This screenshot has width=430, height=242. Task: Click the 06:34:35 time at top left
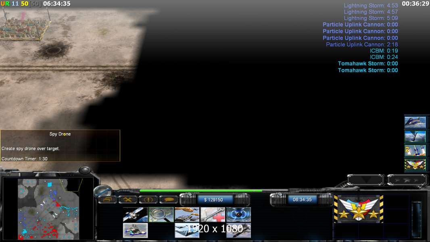(x=57, y=4)
